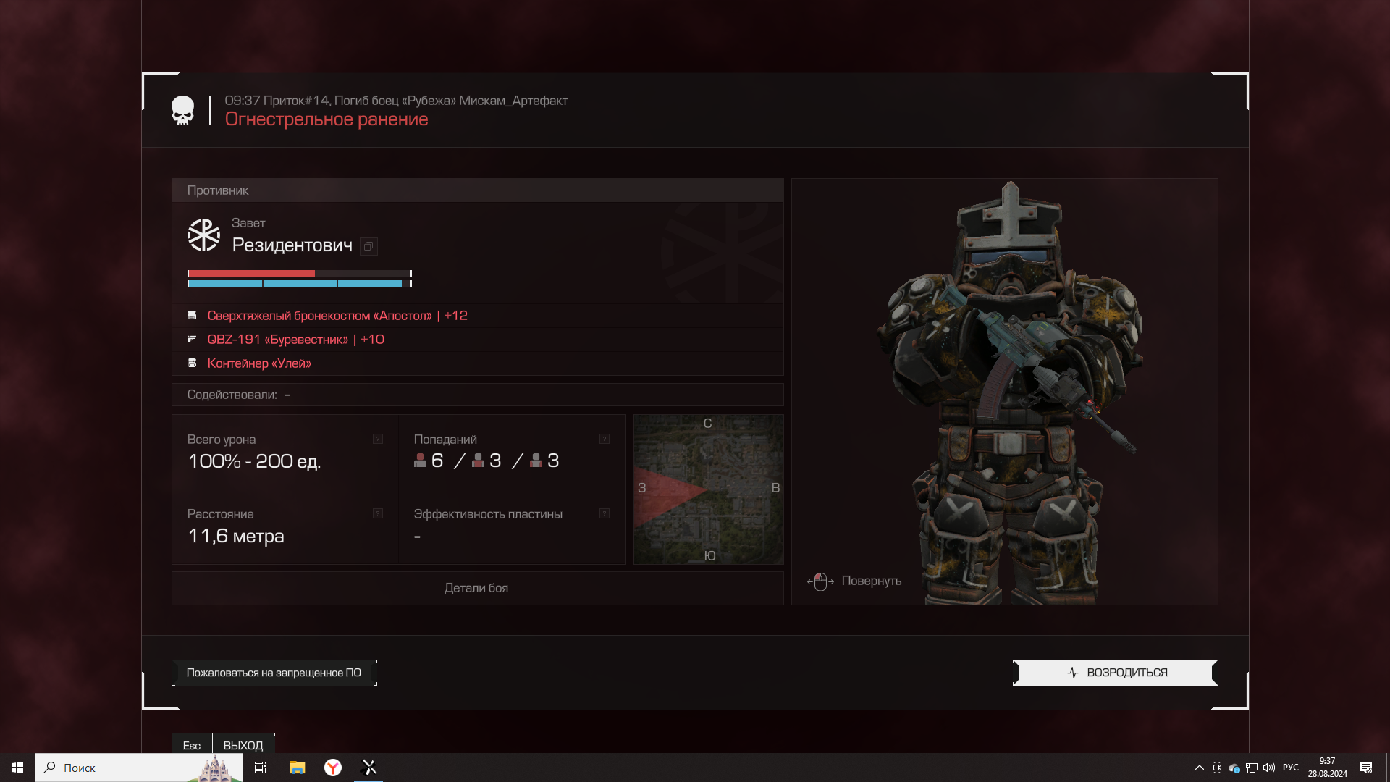Viewport: 1390px width, 782px height.
Task: Copy the Резидентович player name icon
Action: [x=368, y=246]
